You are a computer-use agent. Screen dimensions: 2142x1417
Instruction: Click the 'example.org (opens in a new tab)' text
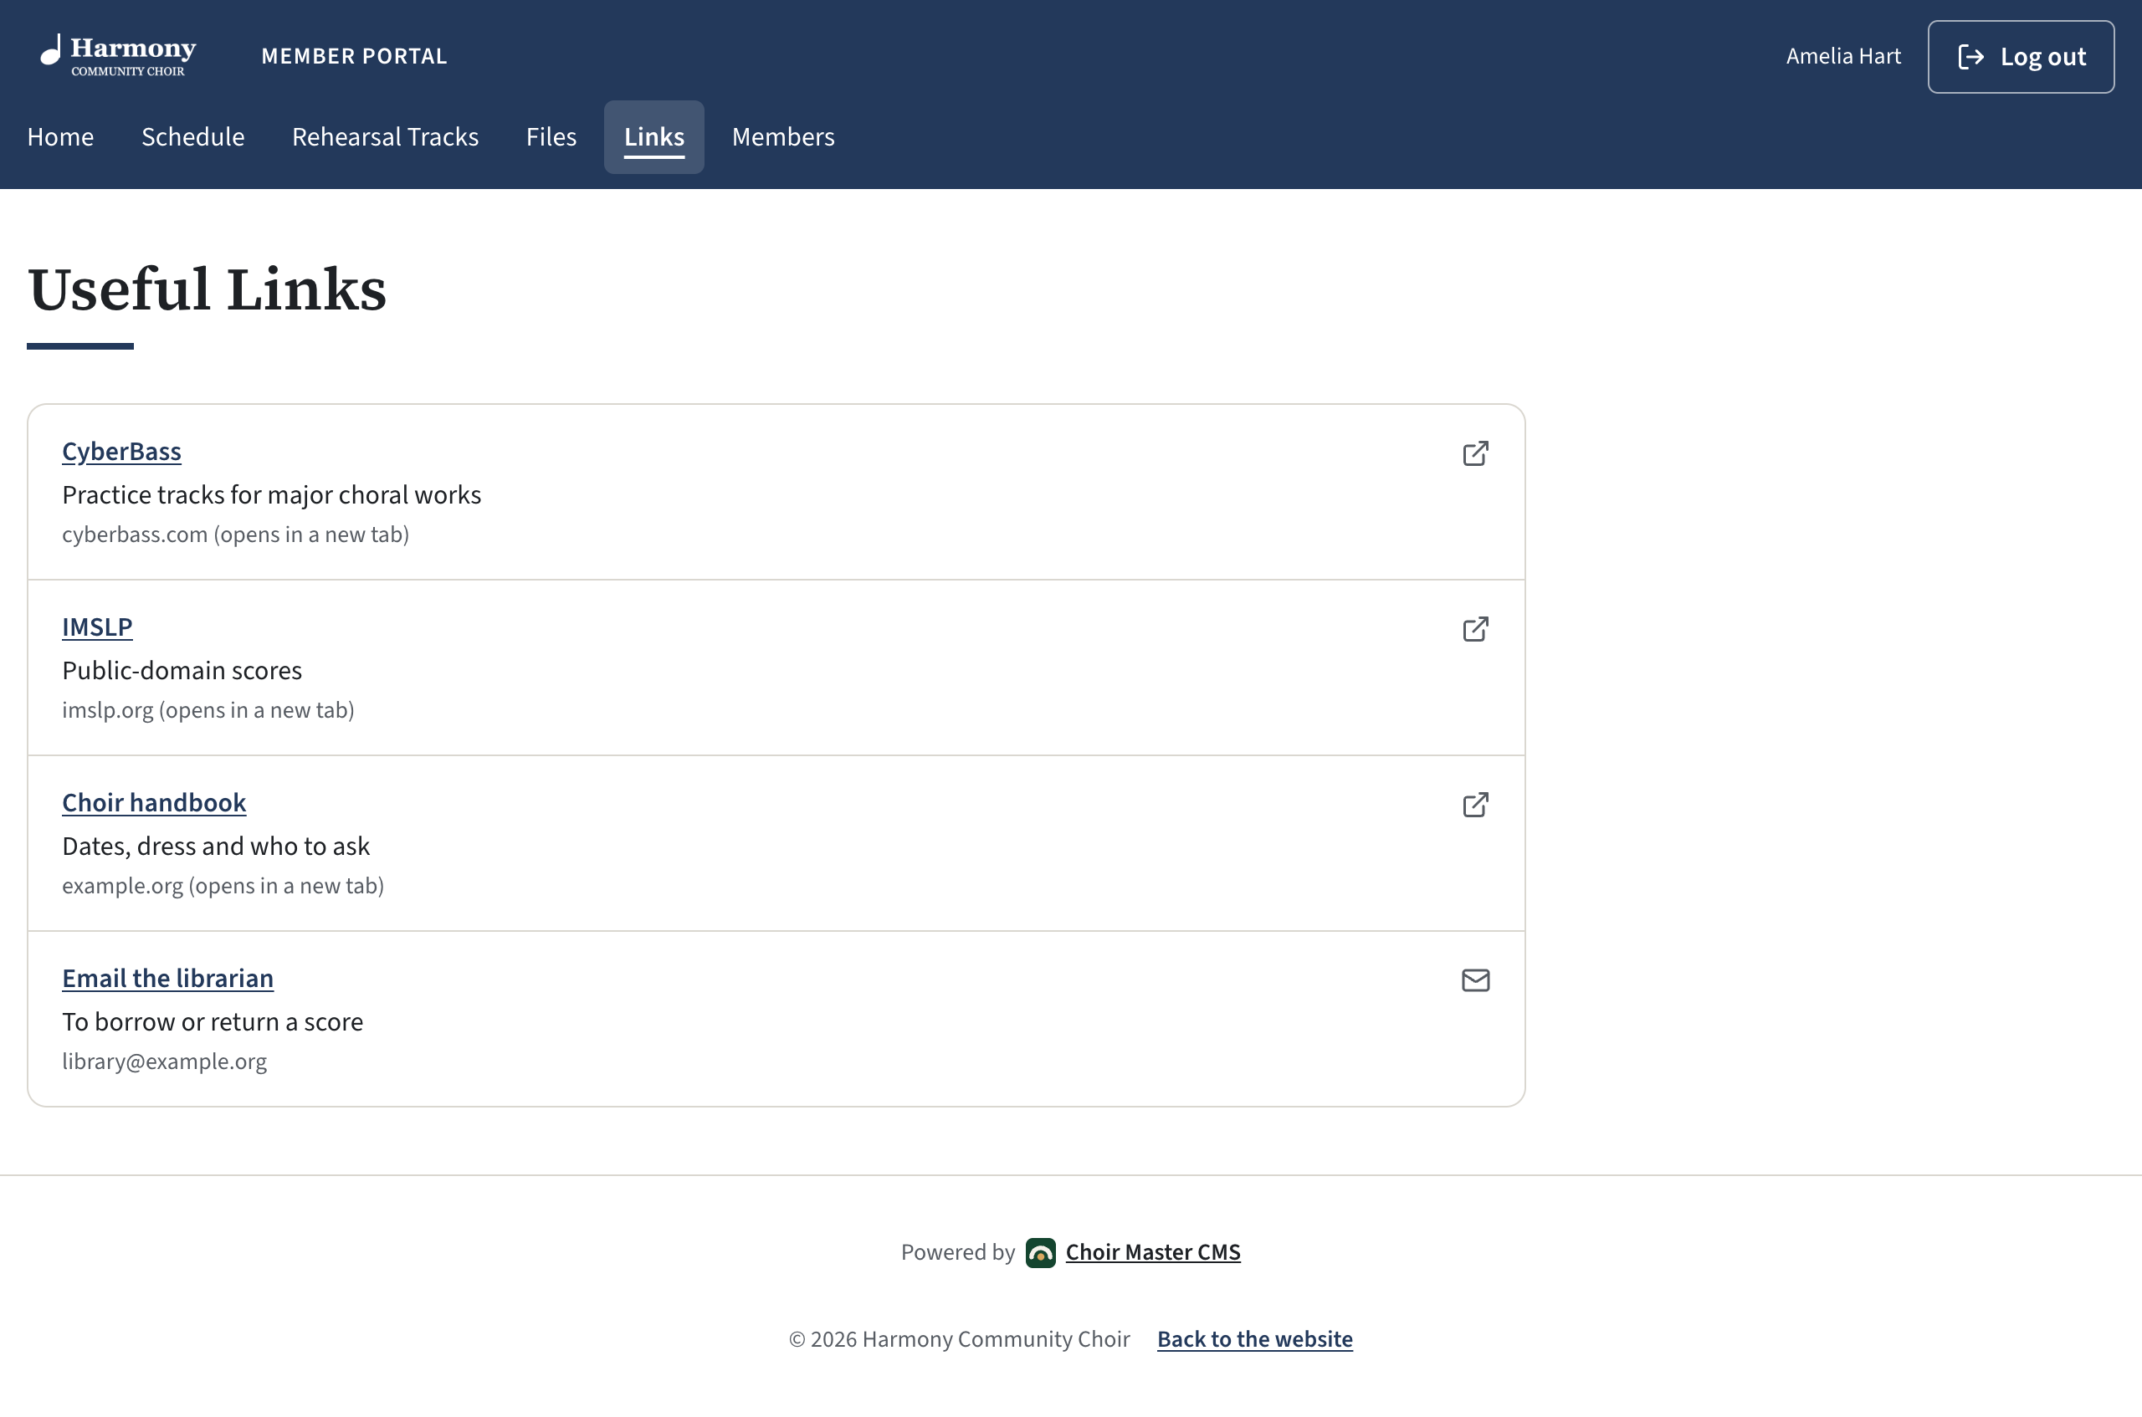pyautogui.click(x=223, y=886)
